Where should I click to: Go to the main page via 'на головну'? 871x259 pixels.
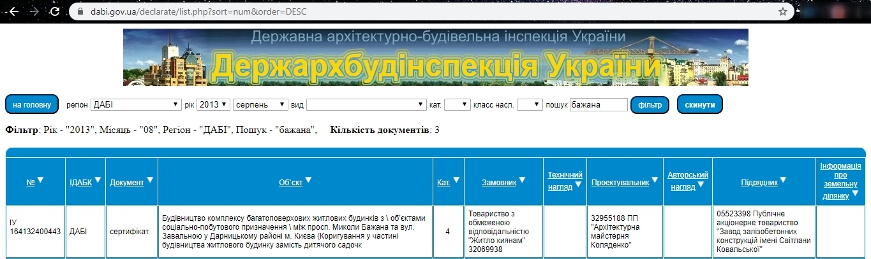(x=32, y=104)
